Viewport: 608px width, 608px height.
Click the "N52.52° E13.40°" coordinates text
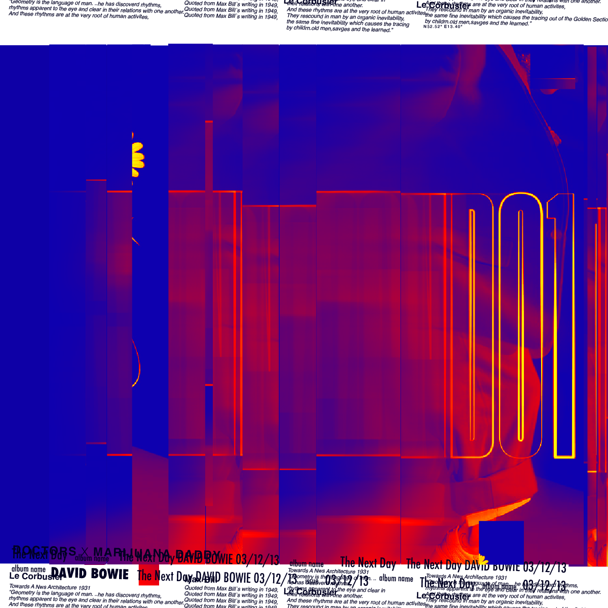pos(443,27)
